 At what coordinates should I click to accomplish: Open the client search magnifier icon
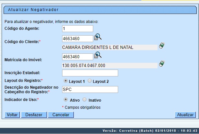point(98,38)
